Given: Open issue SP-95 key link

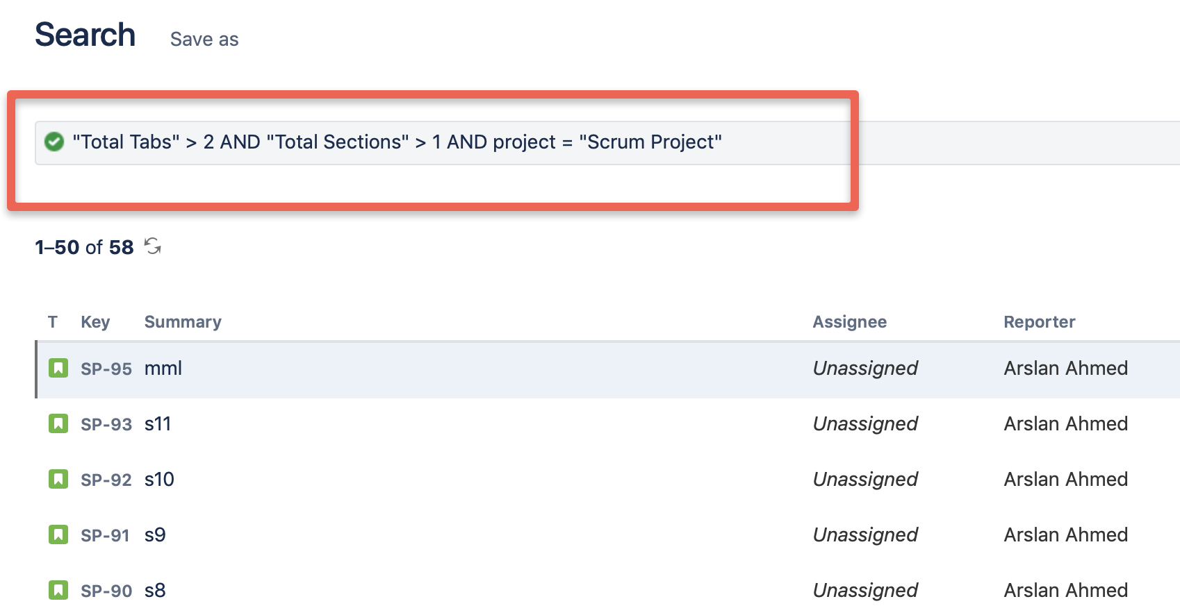Looking at the screenshot, I should click(106, 369).
